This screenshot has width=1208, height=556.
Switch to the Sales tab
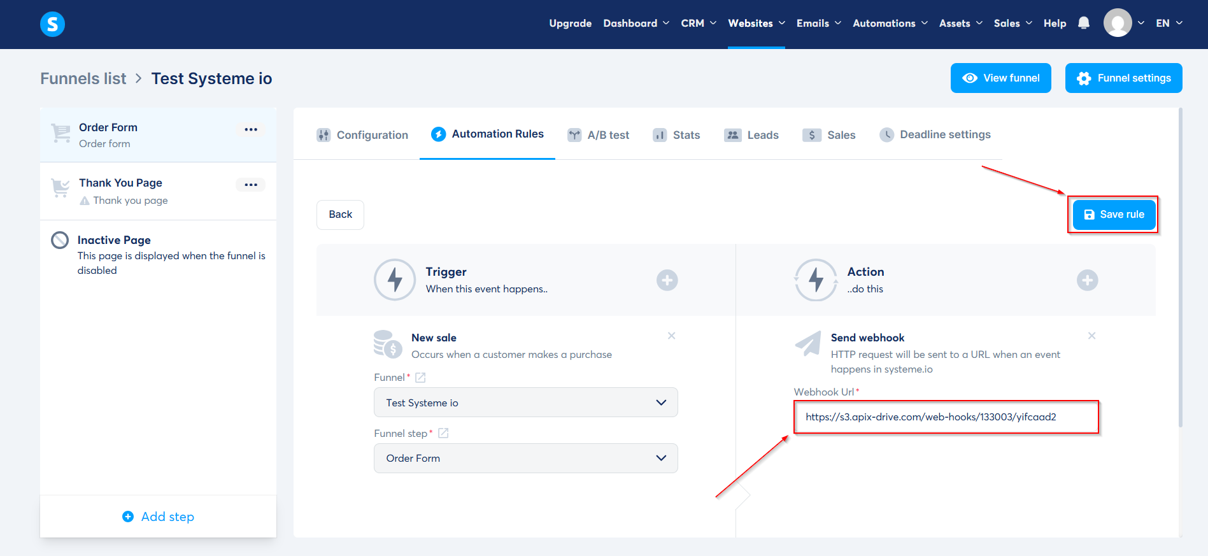pyautogui.click(x=829, y=135)
